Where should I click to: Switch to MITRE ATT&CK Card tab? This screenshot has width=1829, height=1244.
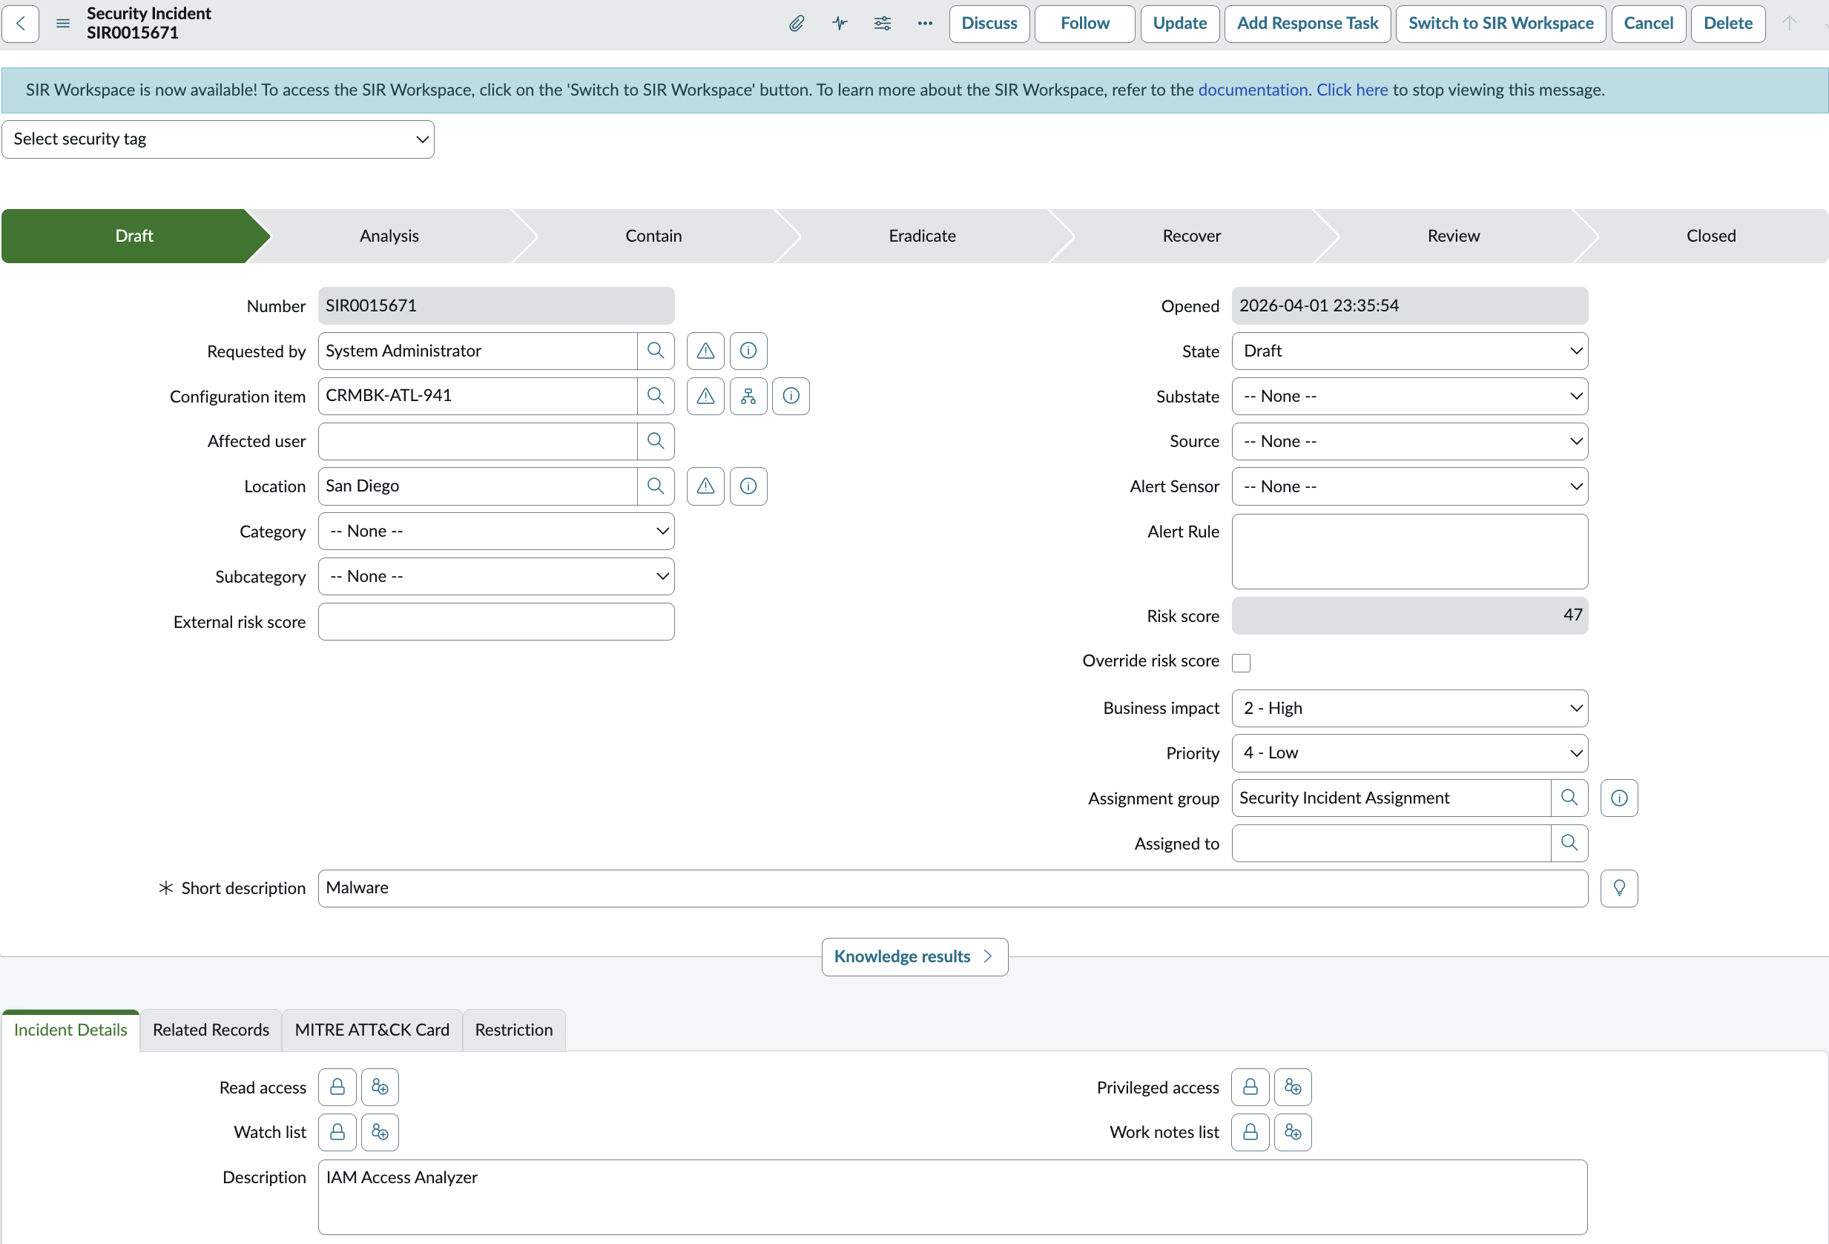coord(372,1030)
